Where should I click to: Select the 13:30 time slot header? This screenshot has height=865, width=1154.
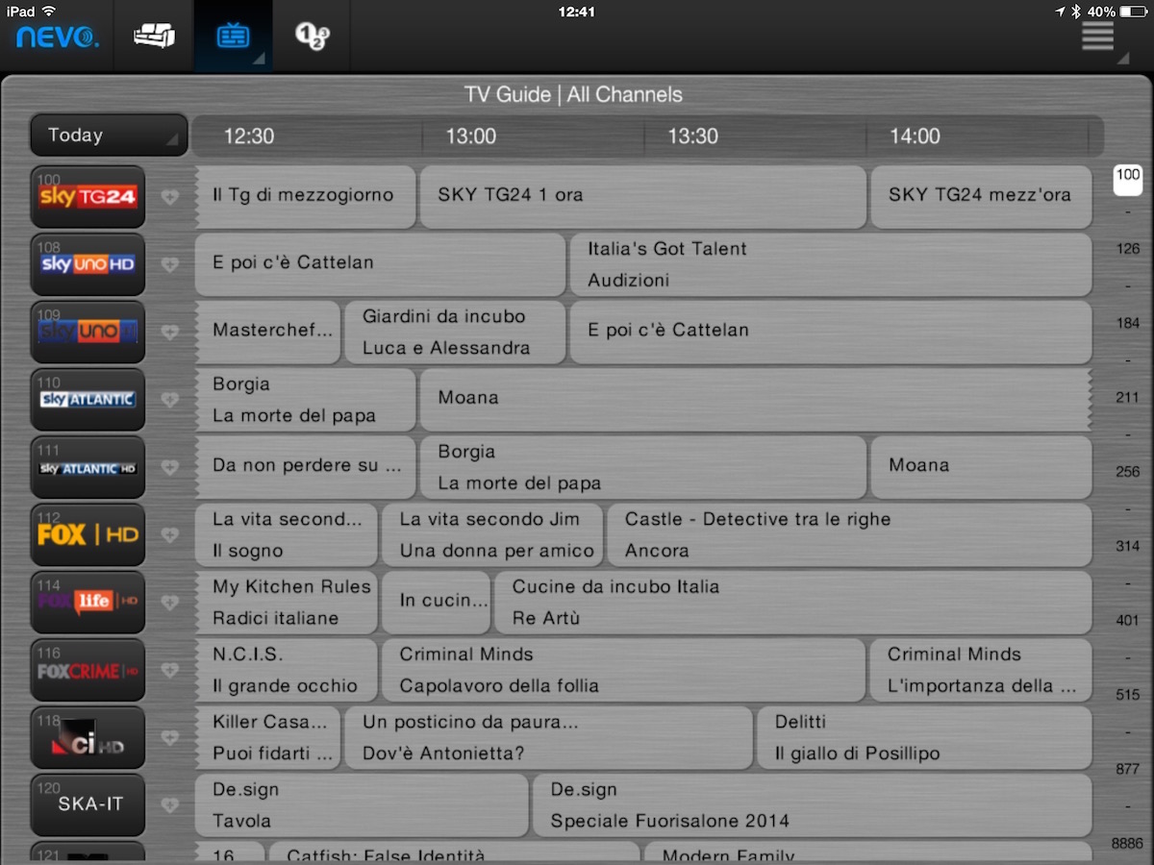click(692, 136)
